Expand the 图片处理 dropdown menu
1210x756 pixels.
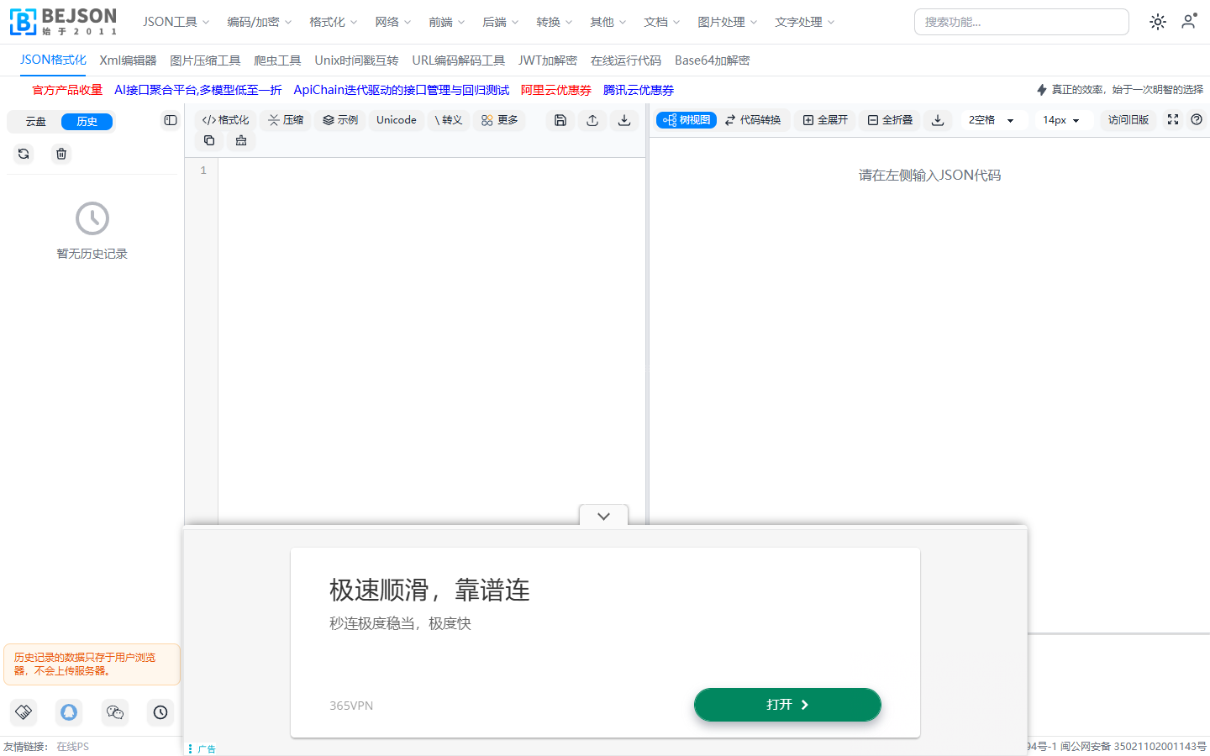pos(727,22)
